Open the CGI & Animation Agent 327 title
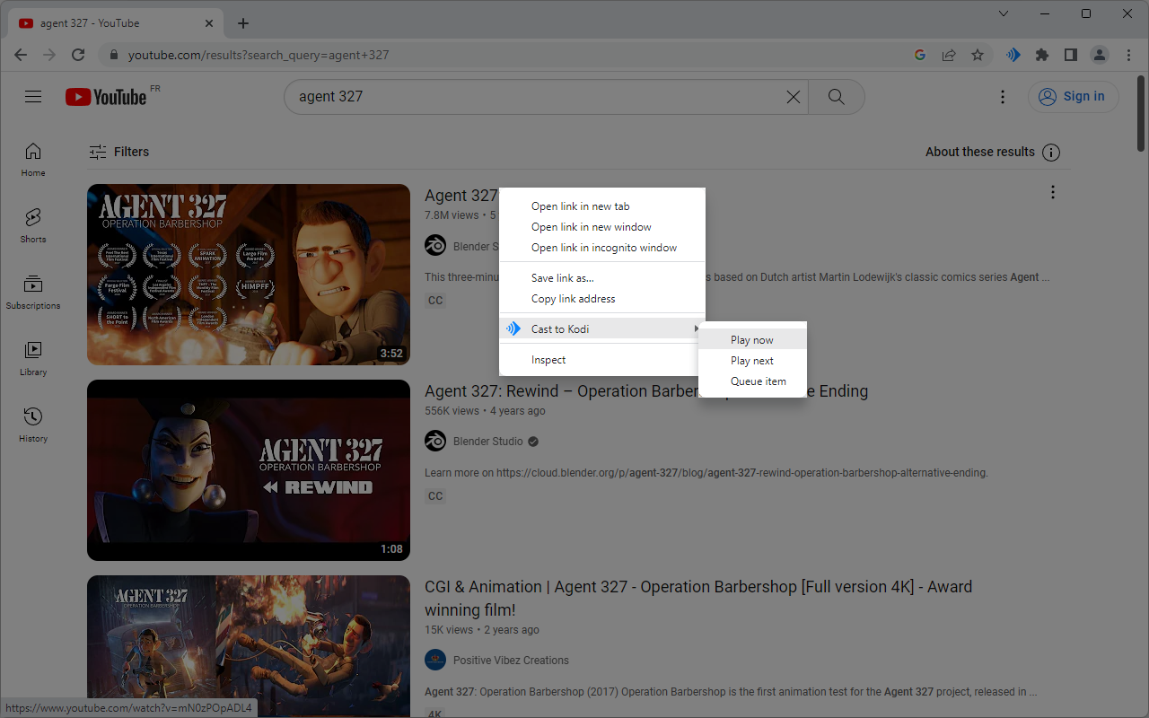 tap(698, 599)
